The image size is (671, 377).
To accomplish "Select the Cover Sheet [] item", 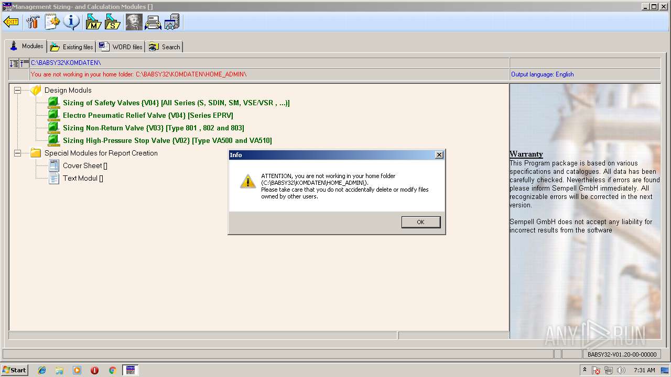I will 85,165.
